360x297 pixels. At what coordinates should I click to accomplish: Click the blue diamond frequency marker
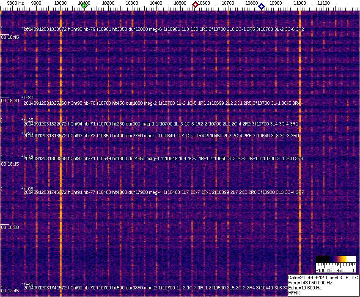tap(261, 6)
